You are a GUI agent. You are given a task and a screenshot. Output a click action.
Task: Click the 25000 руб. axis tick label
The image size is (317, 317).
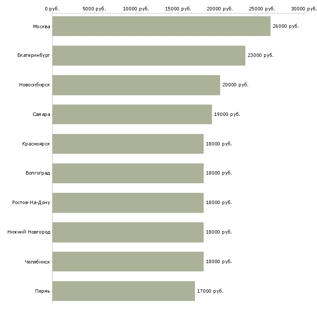click(x=262, y=9)
